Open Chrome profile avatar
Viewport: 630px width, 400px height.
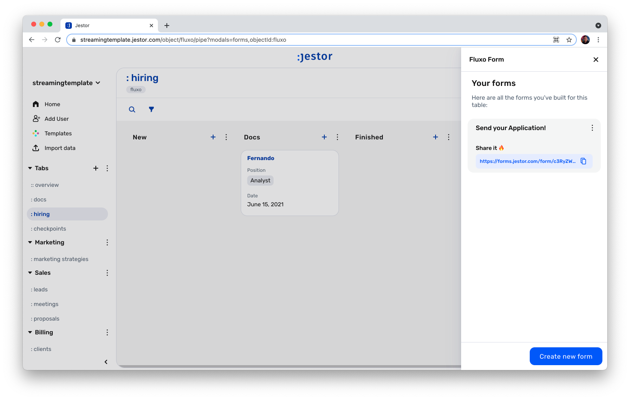click(585, 40)
